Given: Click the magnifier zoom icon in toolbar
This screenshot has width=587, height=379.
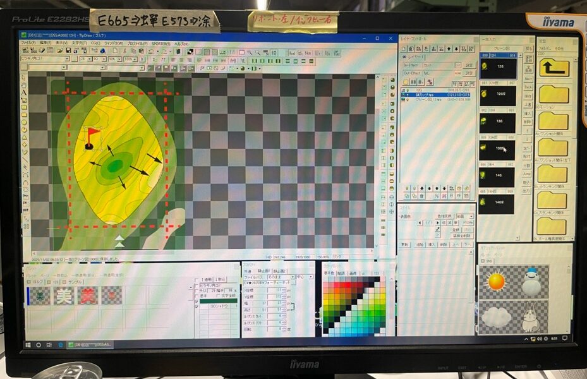Looking at the screenshot, I should [250, 52].
